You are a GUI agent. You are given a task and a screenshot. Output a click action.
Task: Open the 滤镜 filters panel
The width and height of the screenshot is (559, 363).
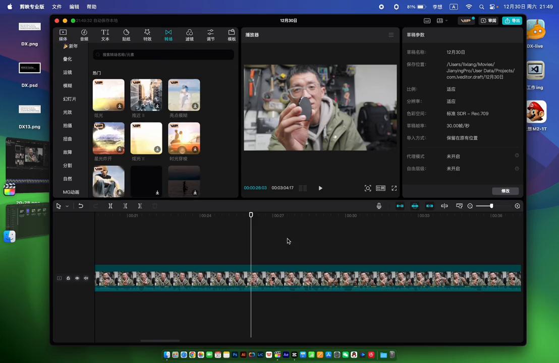pos(189,35)
